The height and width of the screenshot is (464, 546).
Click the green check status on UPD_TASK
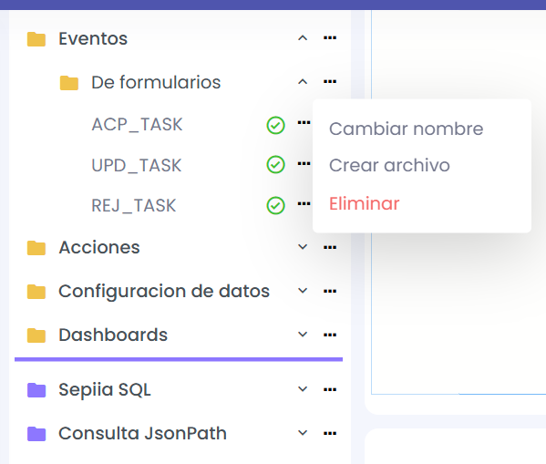(x=276, y=164)
